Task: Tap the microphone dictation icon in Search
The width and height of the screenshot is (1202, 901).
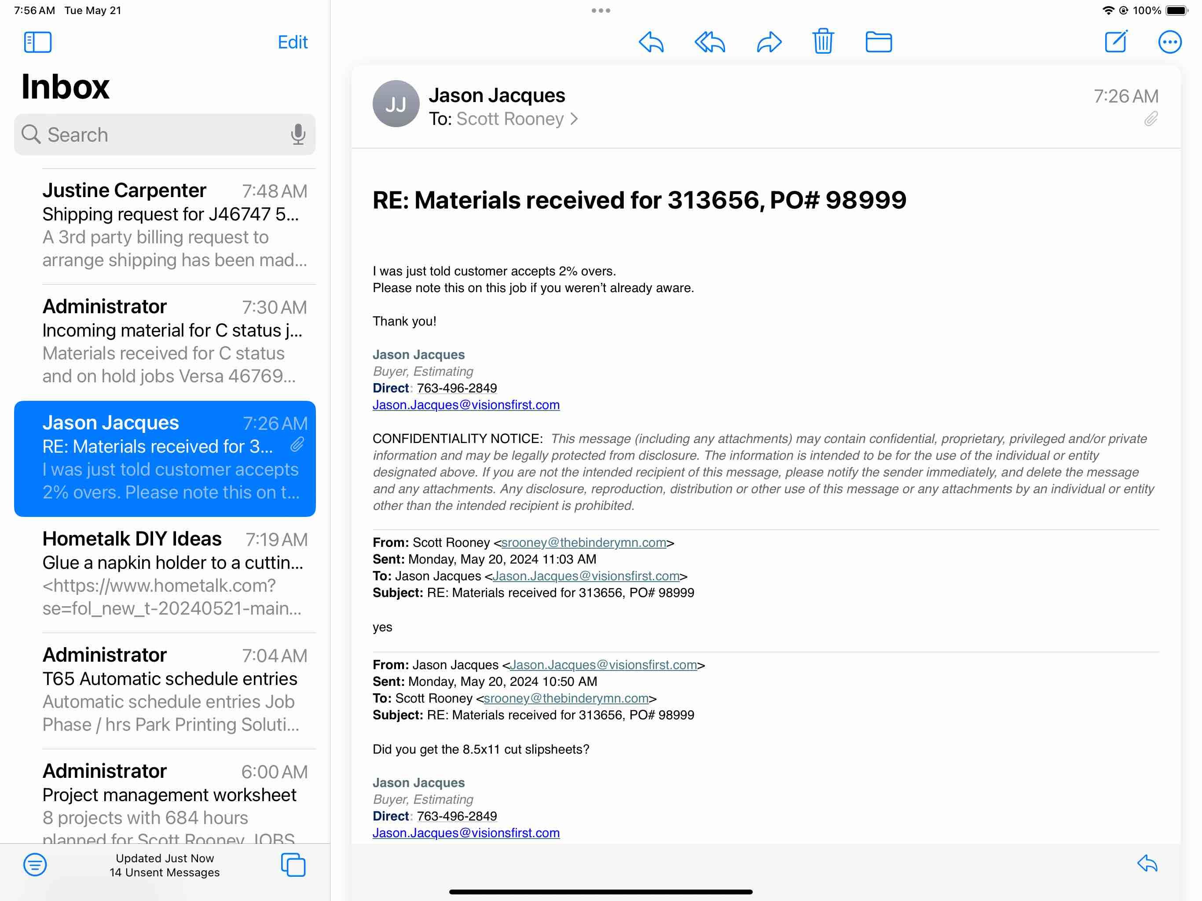Action: (x=298, y=134)
